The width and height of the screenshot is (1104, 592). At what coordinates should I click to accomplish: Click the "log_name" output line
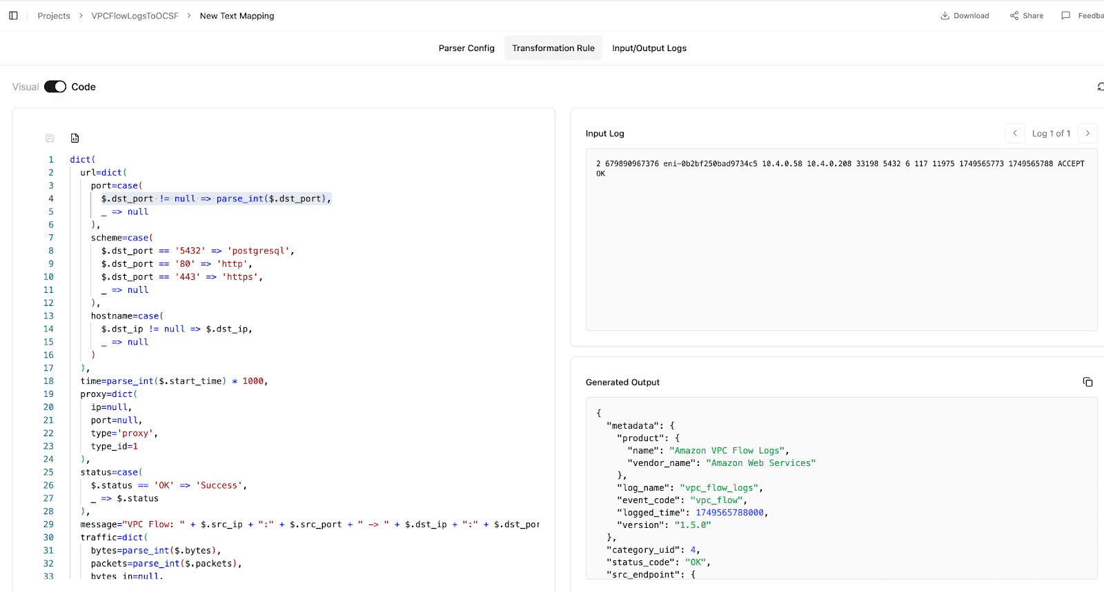690,488
